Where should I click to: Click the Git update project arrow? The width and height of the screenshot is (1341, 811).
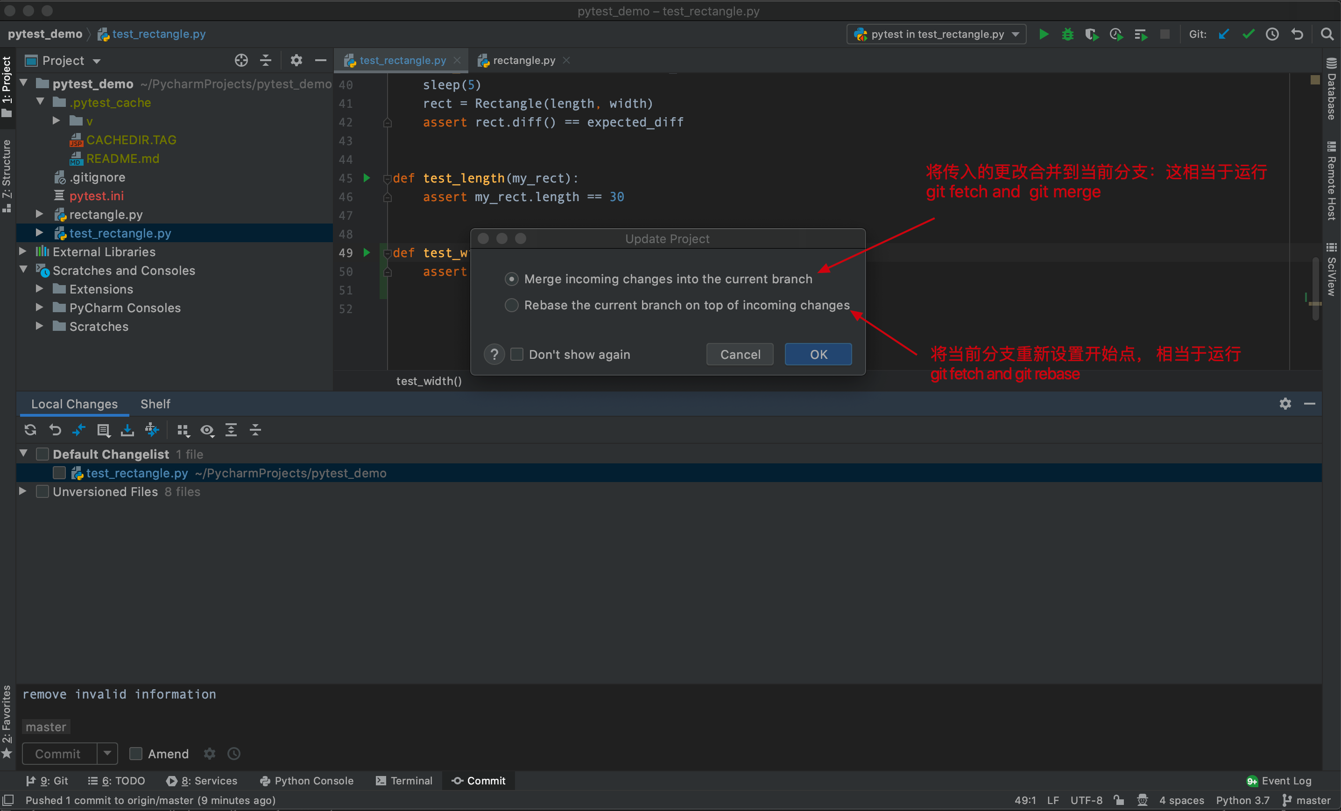(x=1223, y=34)
